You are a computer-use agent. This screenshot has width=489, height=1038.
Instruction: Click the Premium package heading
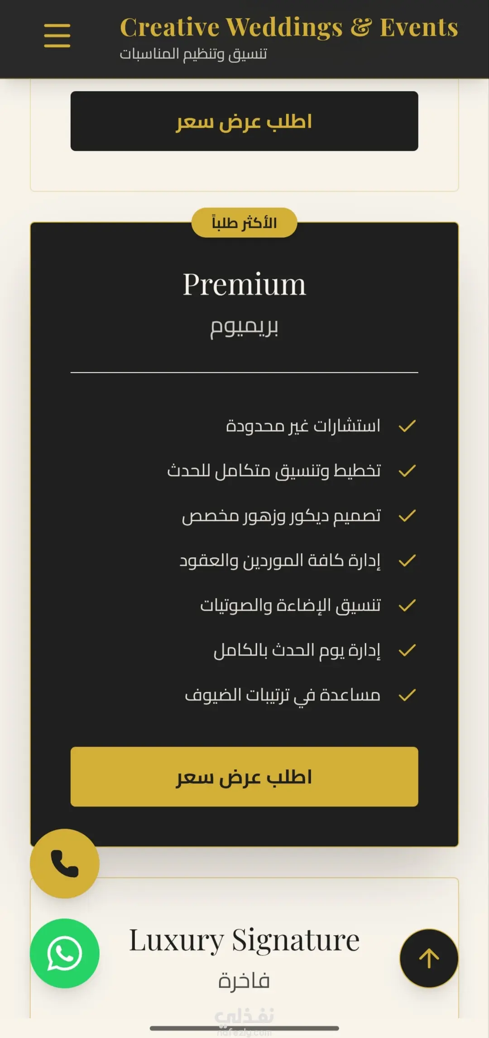(244, 285)
